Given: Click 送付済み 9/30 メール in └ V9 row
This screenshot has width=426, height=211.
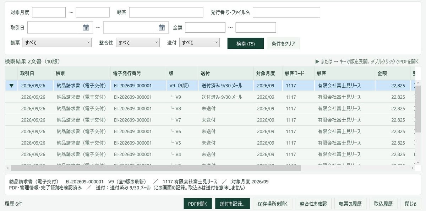Looking at the screenshot, I should tap(222, 97).
